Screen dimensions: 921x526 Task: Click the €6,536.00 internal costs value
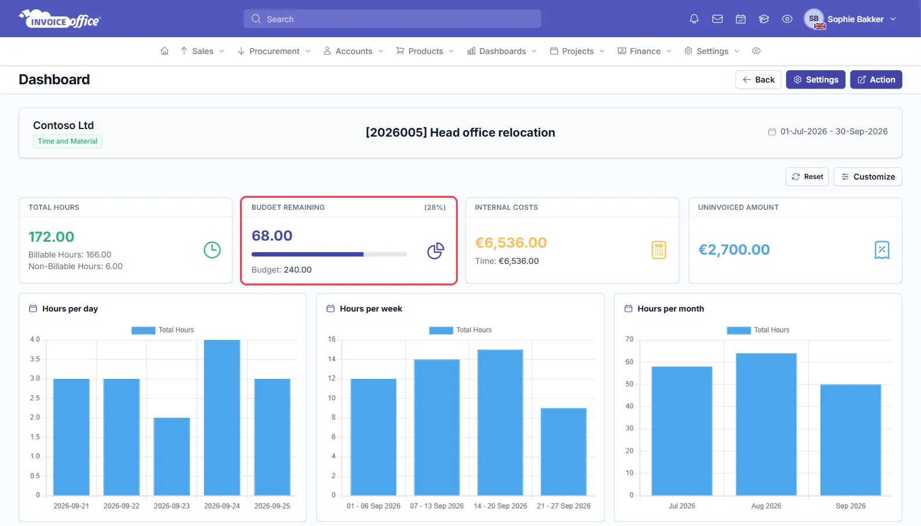click(x=511, y=242)
